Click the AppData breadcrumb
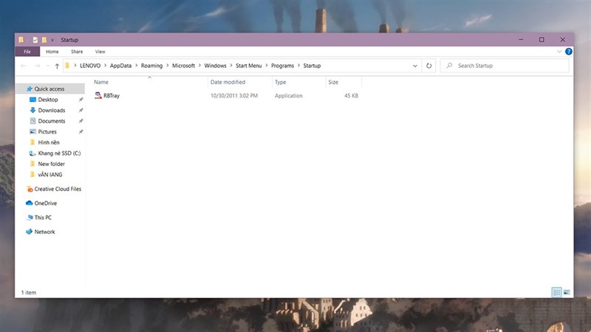The width and height of the screenshot is (591, 332). pos(120,66)
